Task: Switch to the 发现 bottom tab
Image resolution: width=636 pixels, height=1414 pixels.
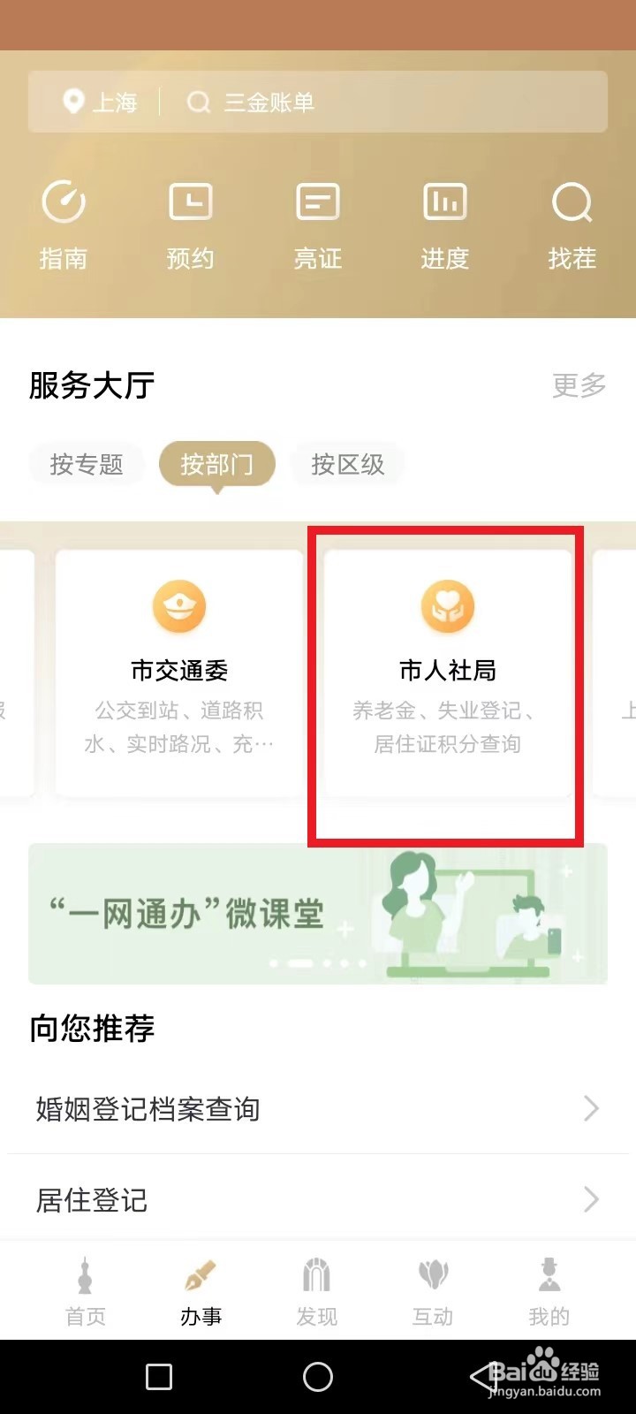Action: tap(316, 1291)
